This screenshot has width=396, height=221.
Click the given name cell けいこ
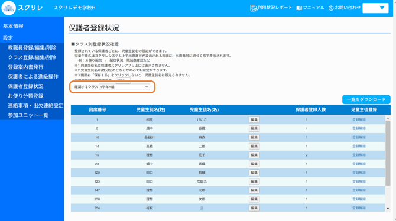(x=202, y=119)
